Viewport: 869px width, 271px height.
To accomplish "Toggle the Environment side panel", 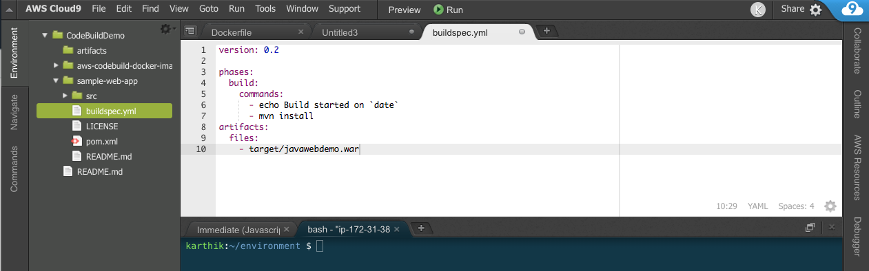I will [x=14, y=54].
